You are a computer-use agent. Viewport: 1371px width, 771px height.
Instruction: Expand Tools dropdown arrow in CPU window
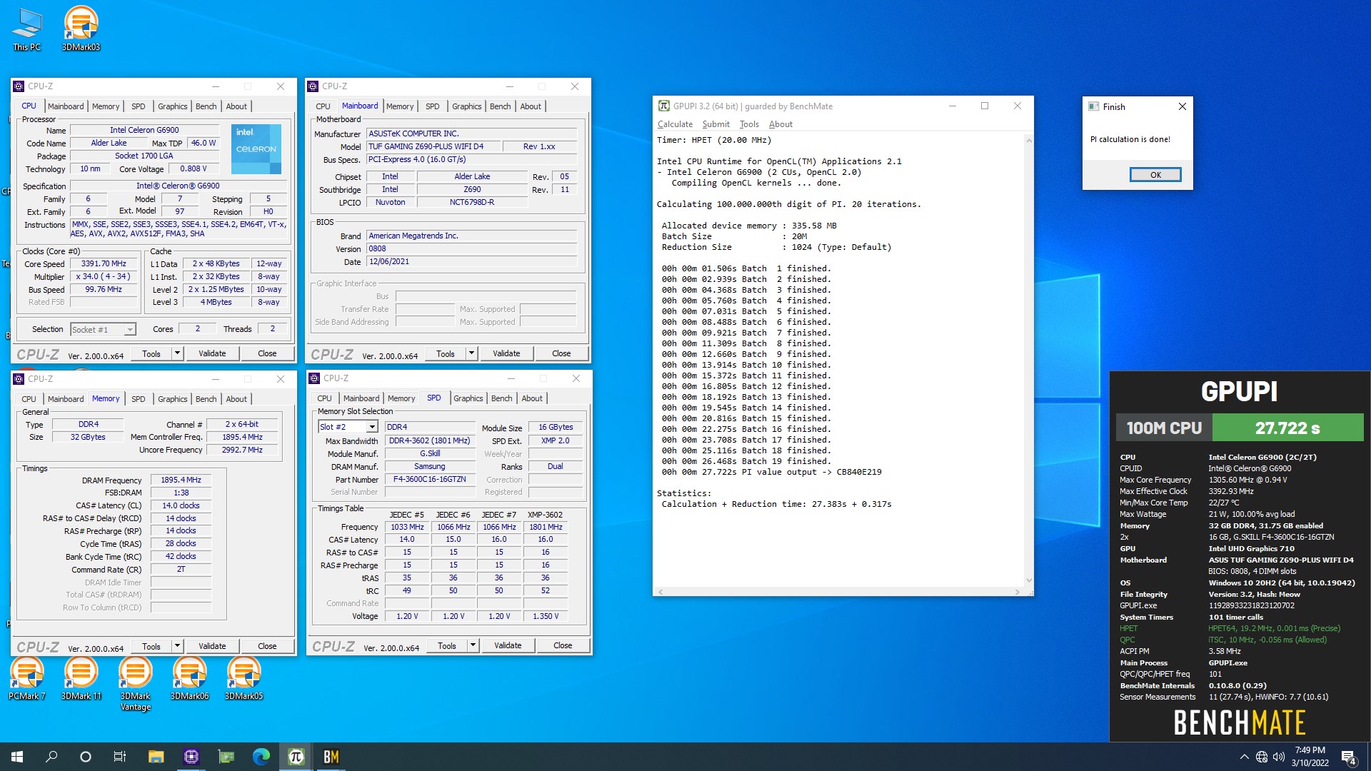pos(177,353)
